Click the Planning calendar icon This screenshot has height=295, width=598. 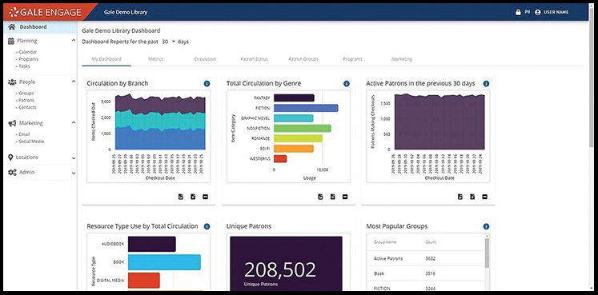pos(11,41)
